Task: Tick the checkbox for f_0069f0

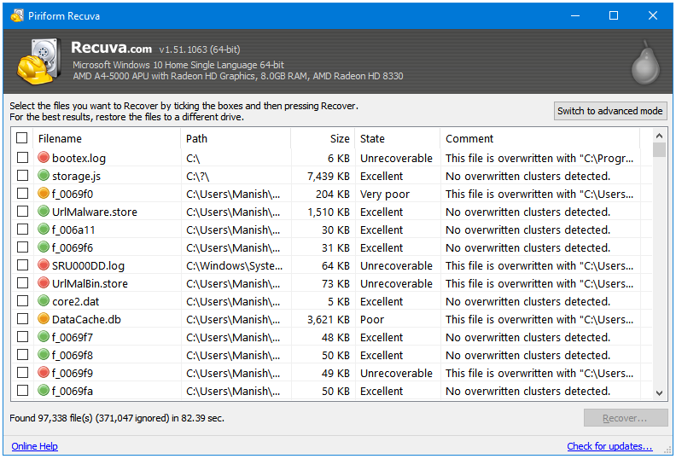Action: (x=22, y=194)
